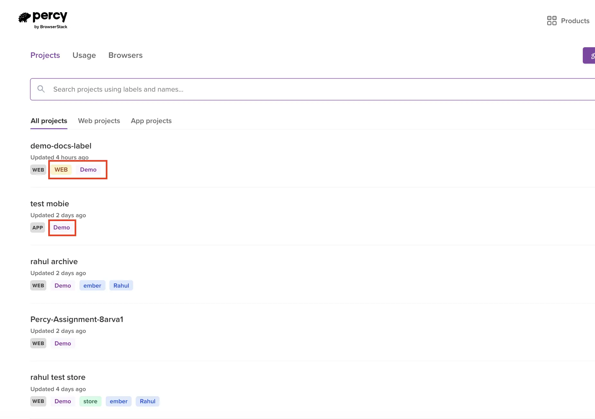595x419 pixels.
Task: Click the purple button at top right
Action: tap(589, 56)
